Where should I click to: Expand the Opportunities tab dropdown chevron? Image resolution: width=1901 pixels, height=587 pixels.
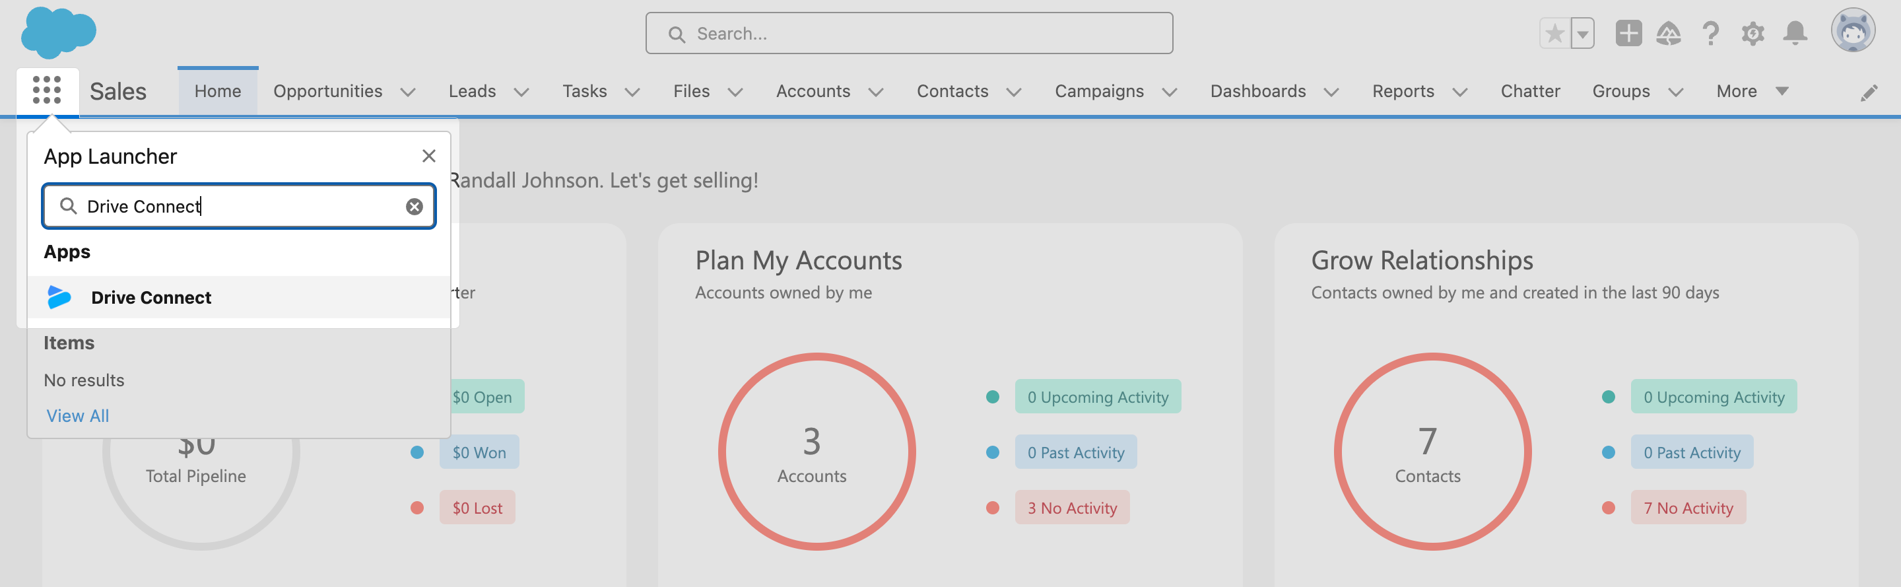408,92
